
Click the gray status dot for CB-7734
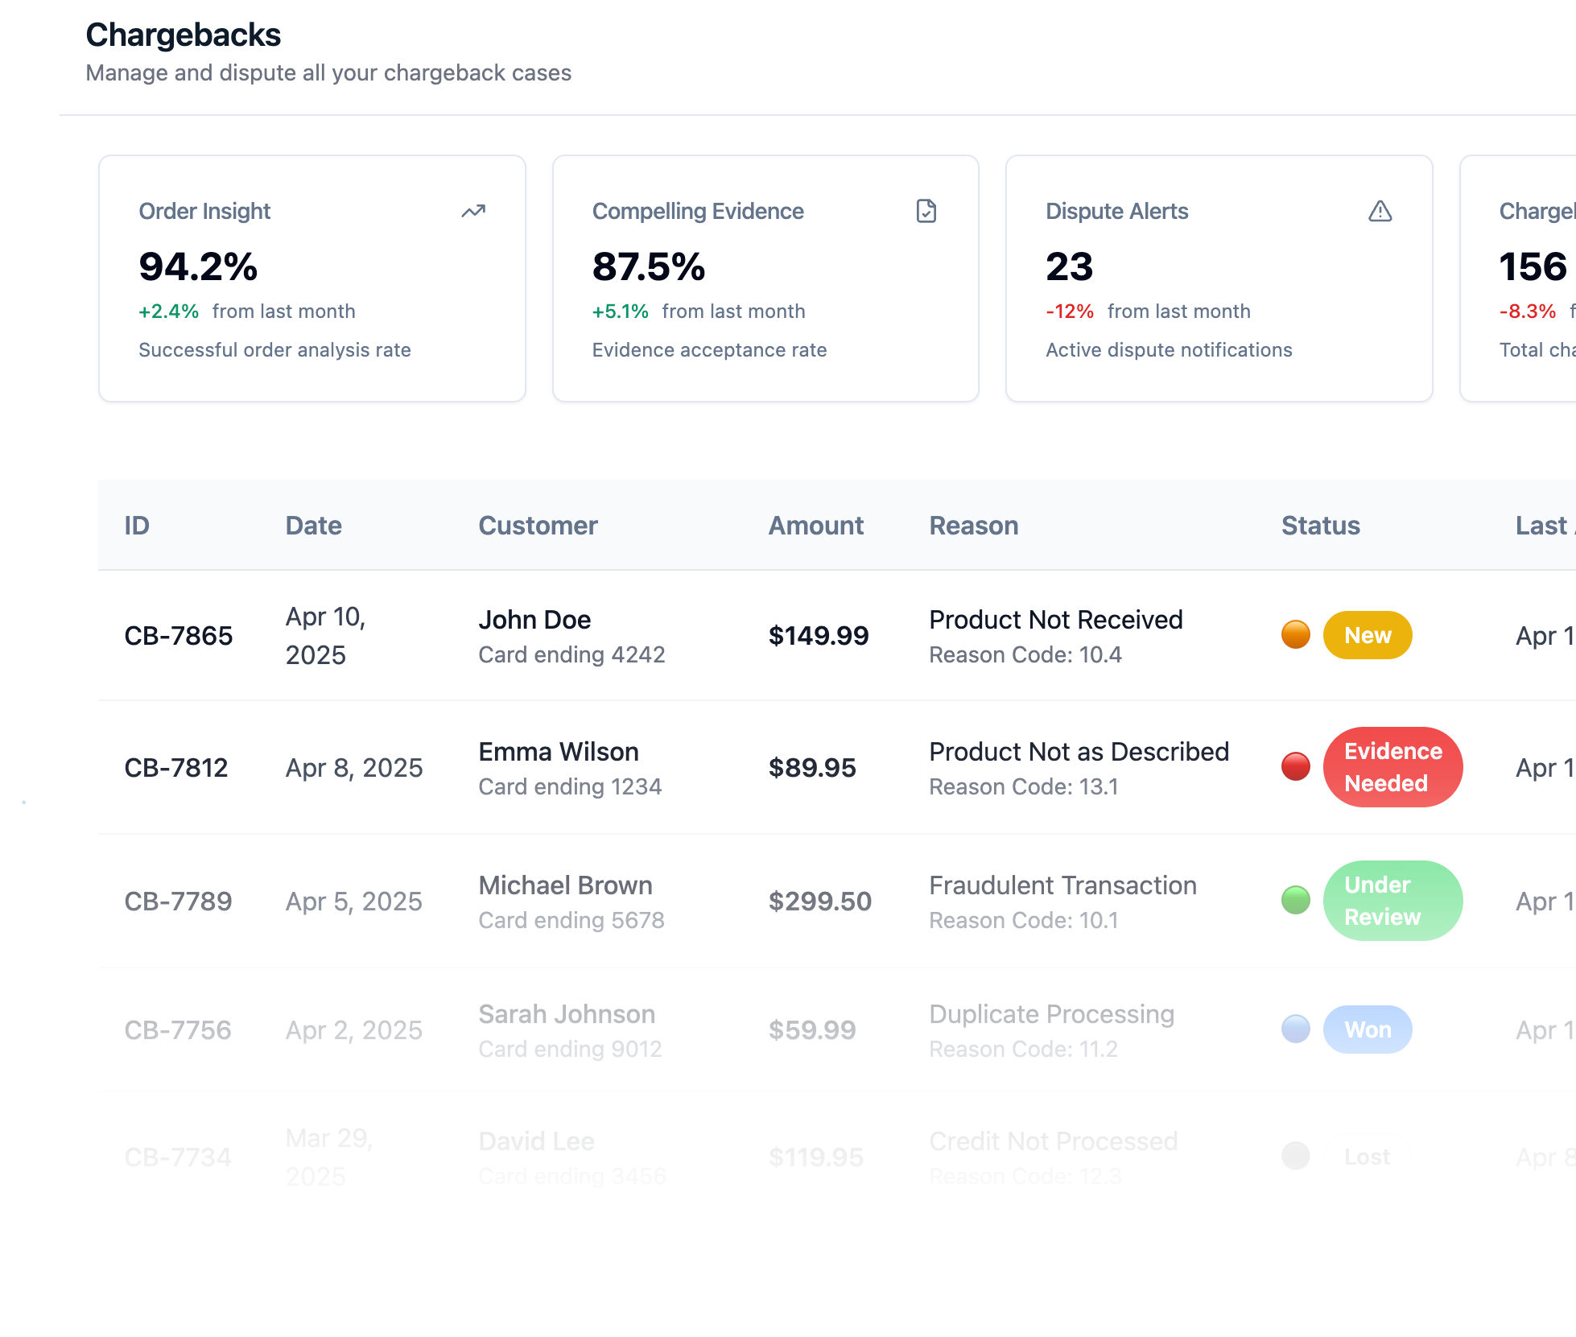coord(1295,1156)
